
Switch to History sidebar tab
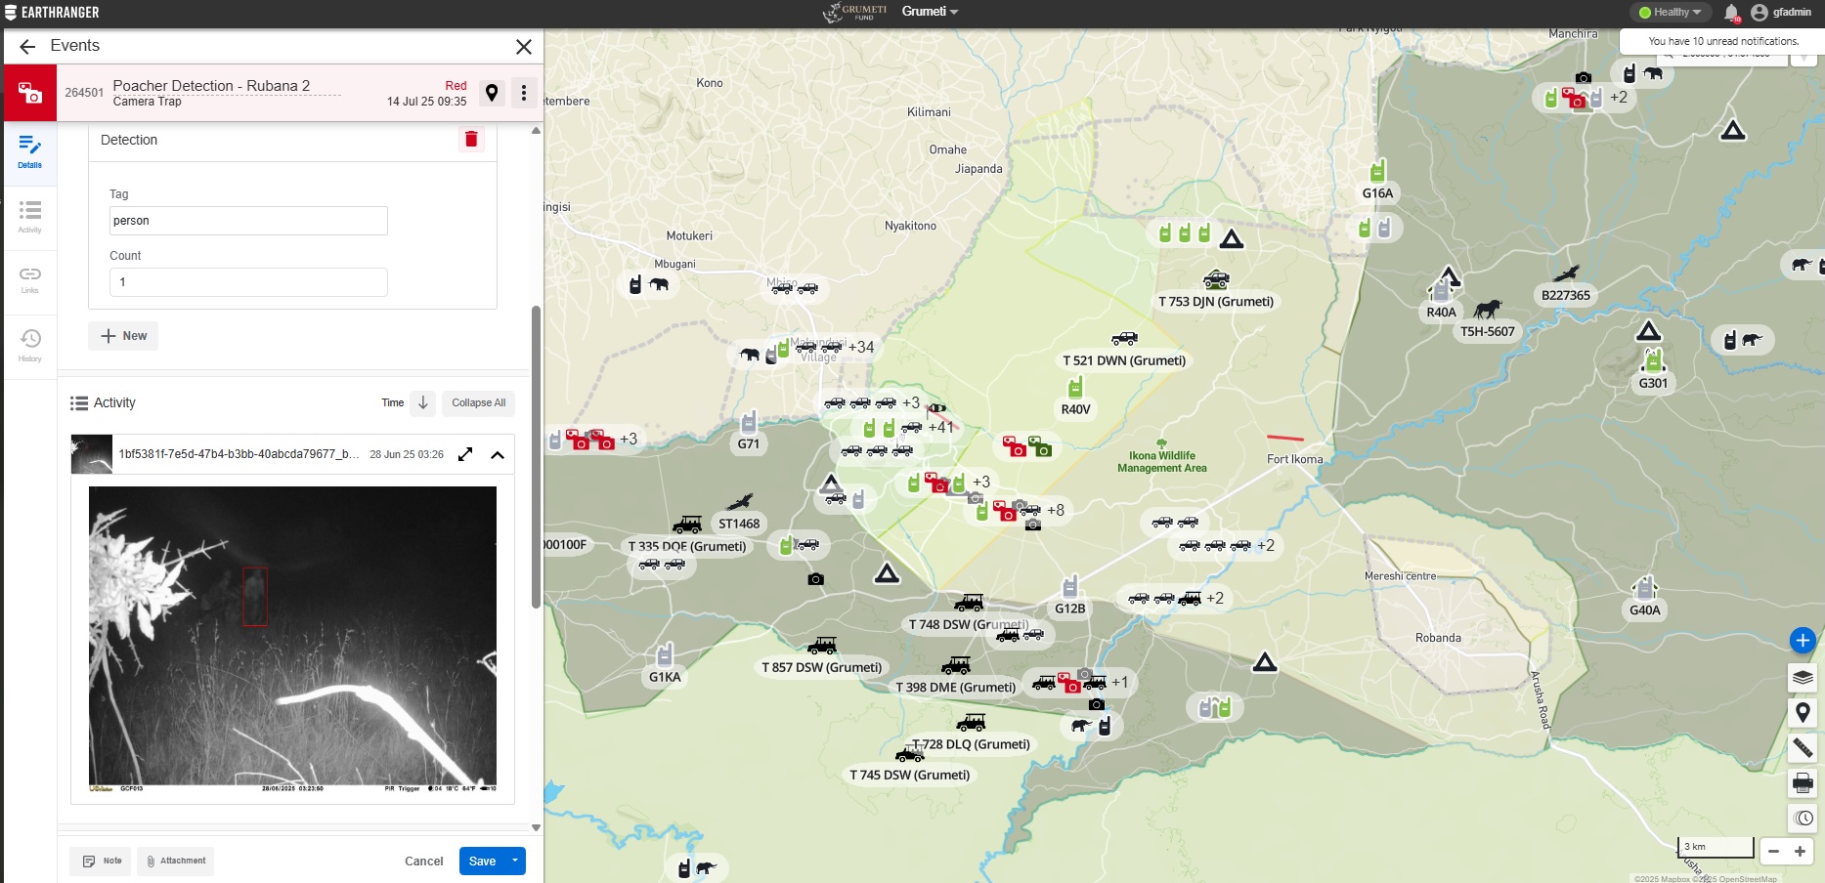tap(29, 345)
